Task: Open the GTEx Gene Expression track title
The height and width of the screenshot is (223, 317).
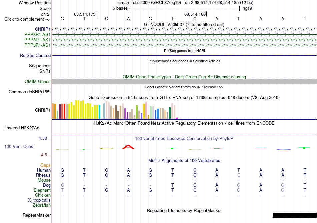Action: click(x=184, y=98)
